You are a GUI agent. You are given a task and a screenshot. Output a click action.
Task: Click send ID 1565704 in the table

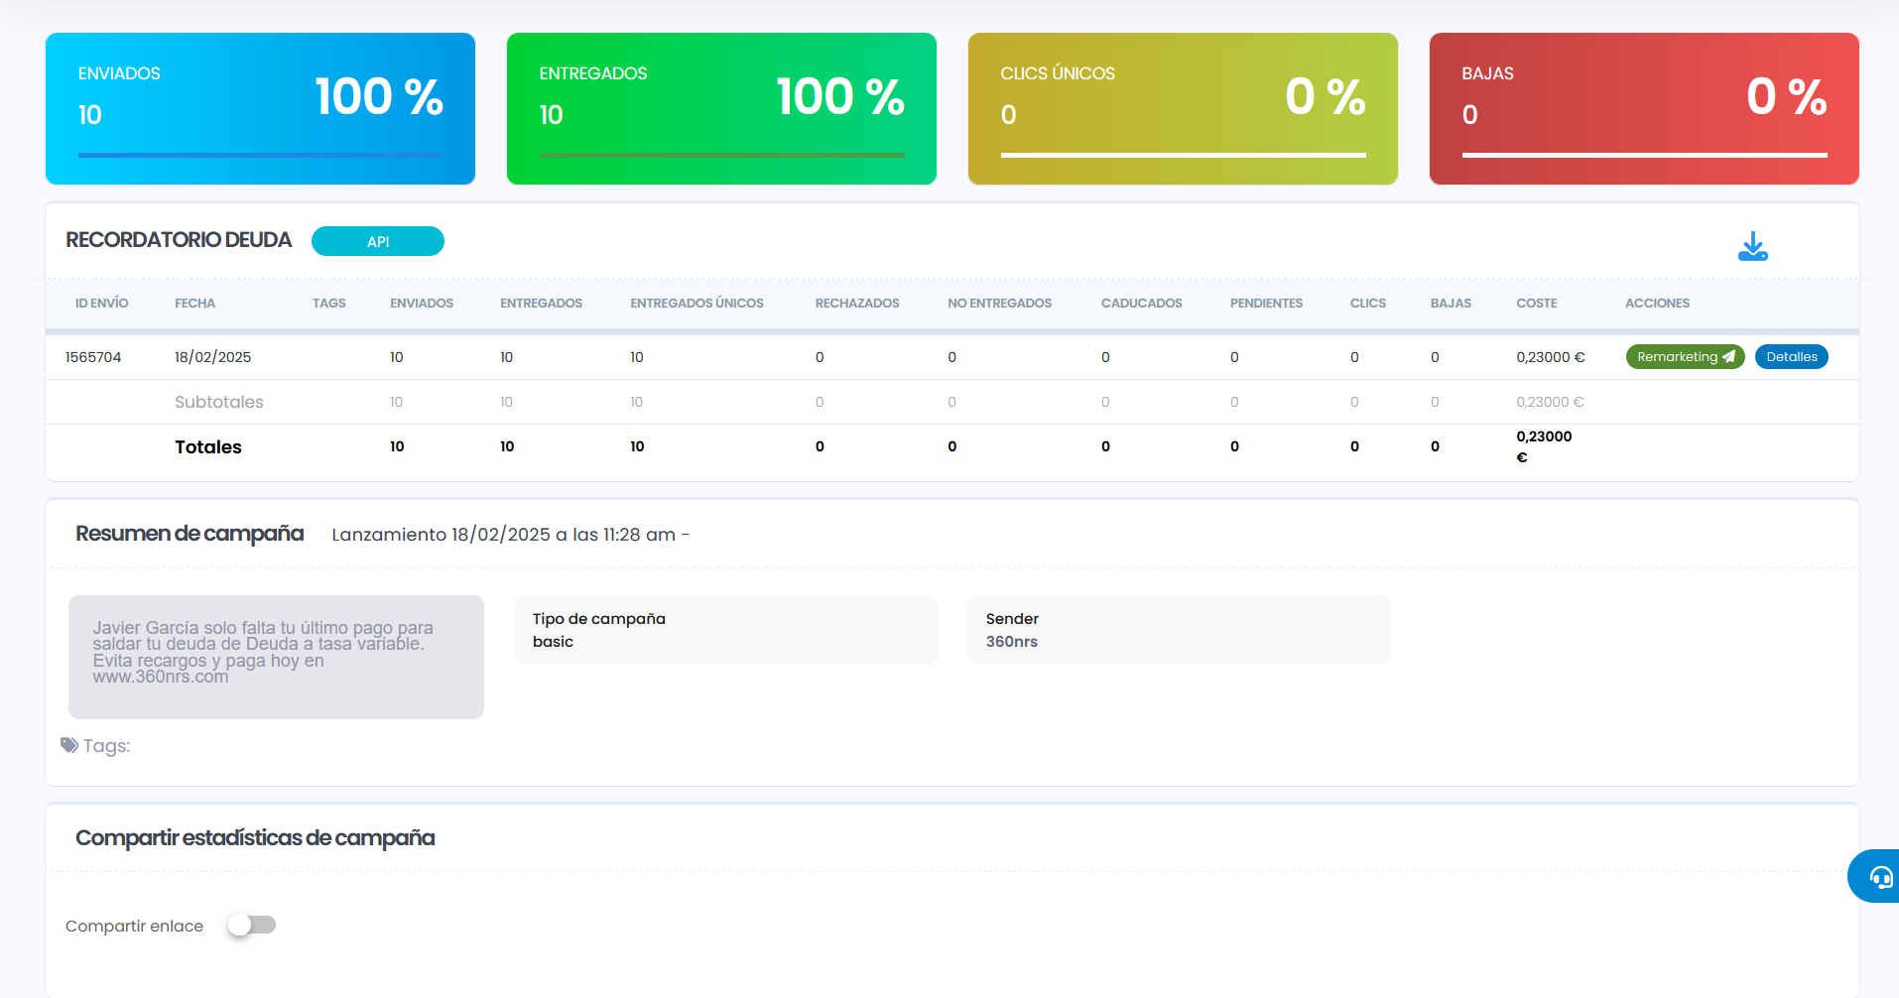click(93, 357)
